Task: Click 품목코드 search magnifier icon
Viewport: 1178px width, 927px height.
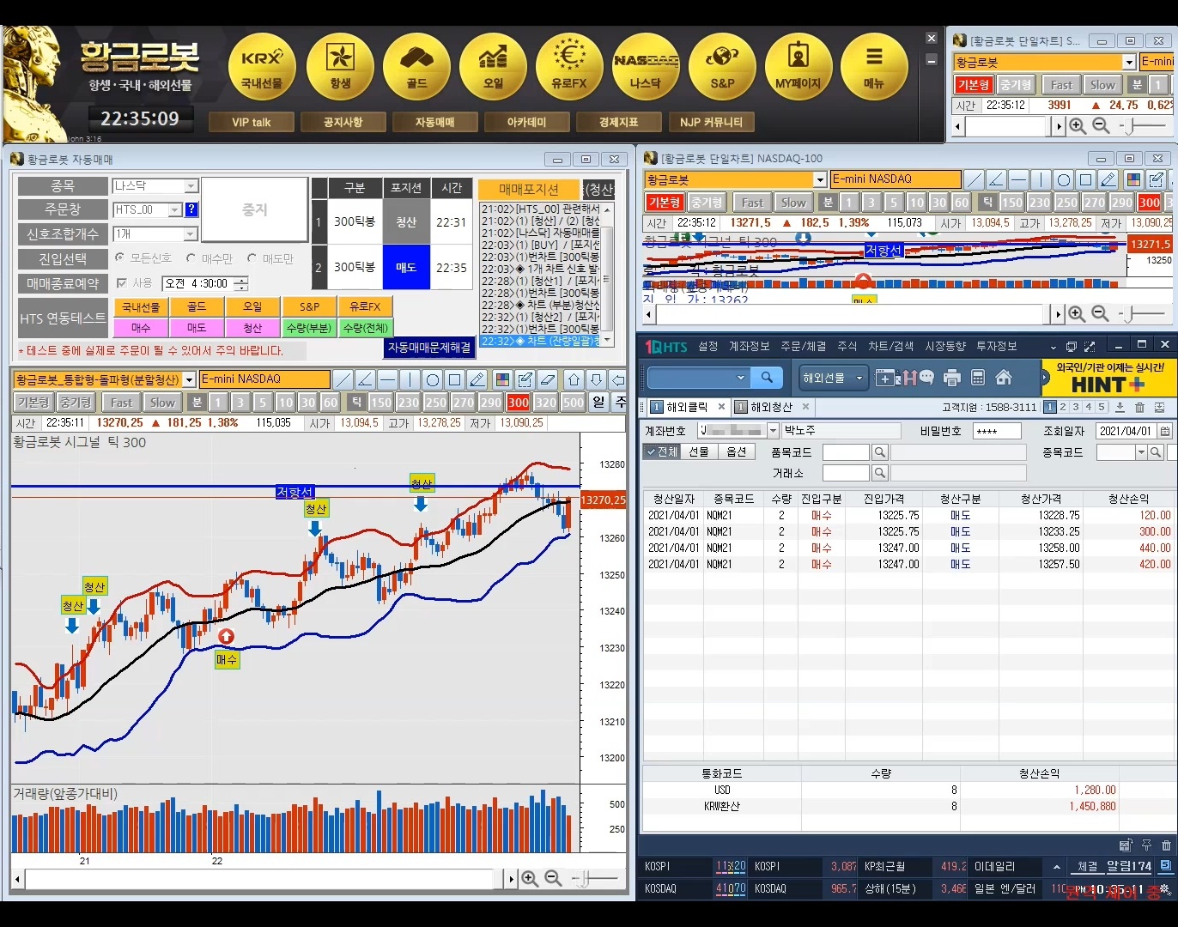Action: point(879,452)
